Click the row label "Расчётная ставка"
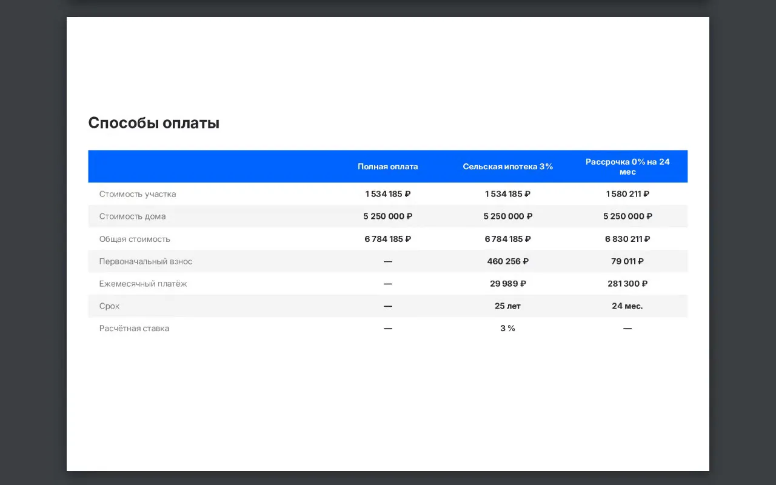Viewport: 776px width, 485px height. pyautogui.click(x=134, y=329)
